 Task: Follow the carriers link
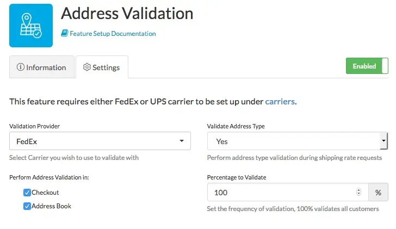pyautogui.click(x=280, y=102)
